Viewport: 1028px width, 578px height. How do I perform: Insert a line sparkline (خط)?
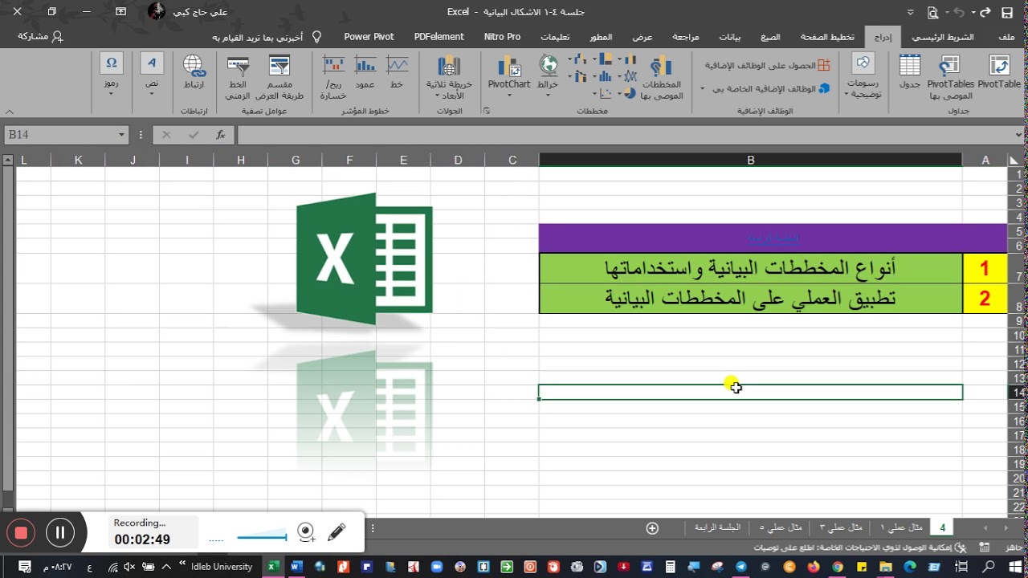click(x=397, y=72)
